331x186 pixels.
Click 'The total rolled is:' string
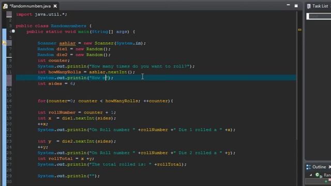click(121, 164)
